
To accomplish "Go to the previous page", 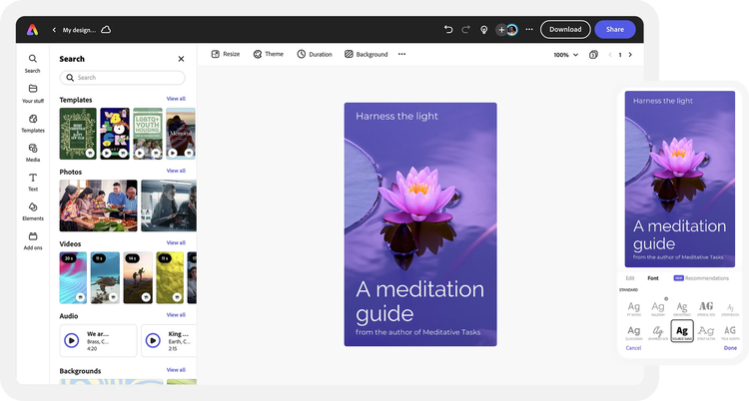I will [x=610, y=55].
